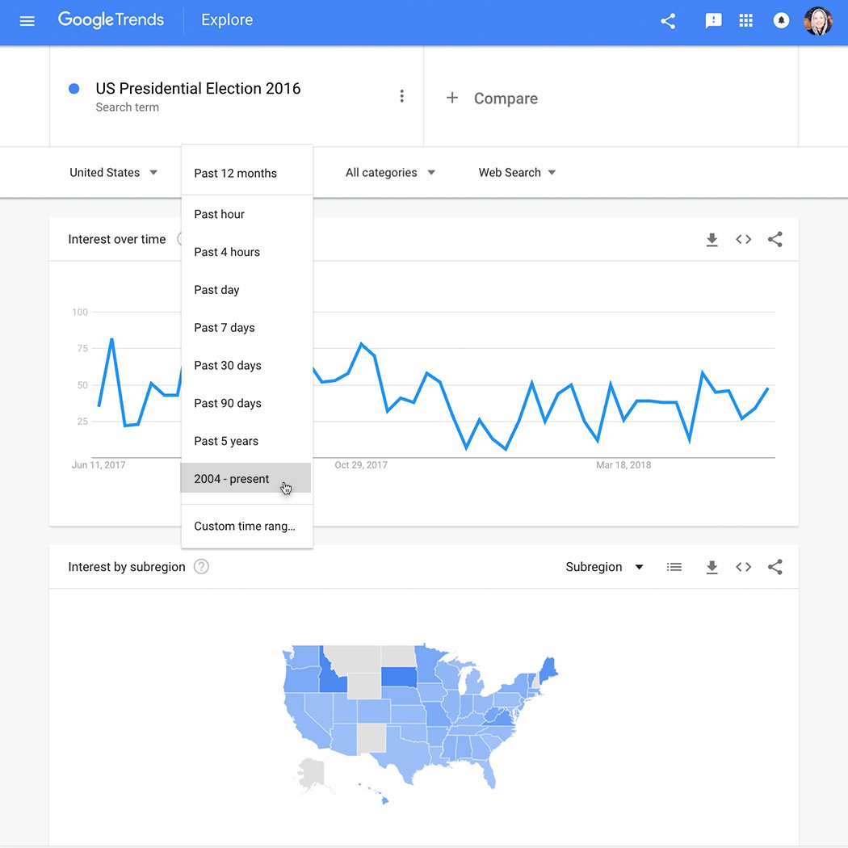
Task: Download Interest over time CSV
Action: coord(712,240)
